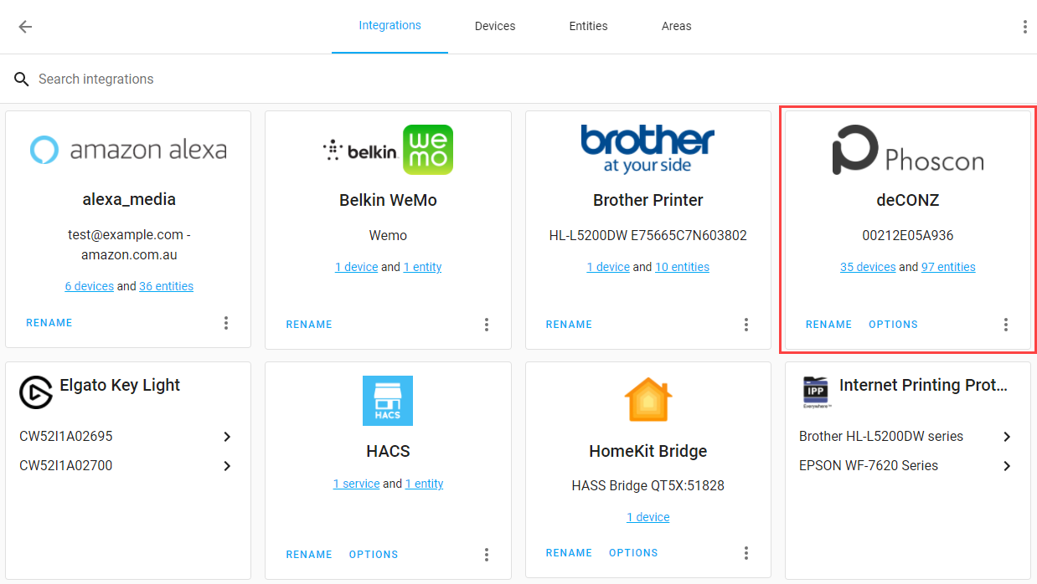The image size is (1037, 584).
Task: Open deCONZ card three-dot menu
Action: [x=1006, y=325]
